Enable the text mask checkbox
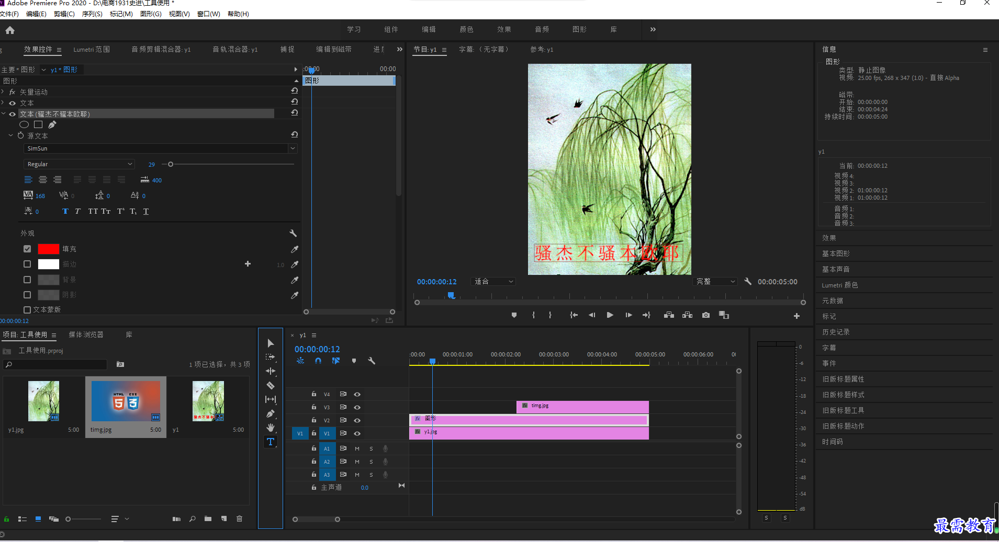The height and width of the screenshot is (542, 999). [x=27, y=309]
